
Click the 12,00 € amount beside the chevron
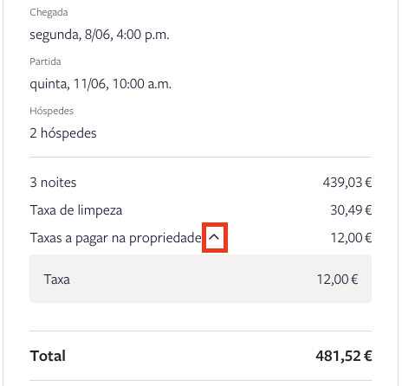(x=351, y=238)
